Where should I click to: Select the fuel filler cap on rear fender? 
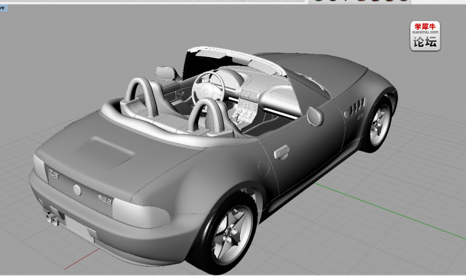[x=264, y=168]
